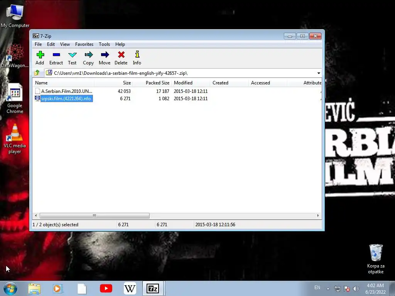Click the taskbar clock showing 4:02 AM

point(375,289)
